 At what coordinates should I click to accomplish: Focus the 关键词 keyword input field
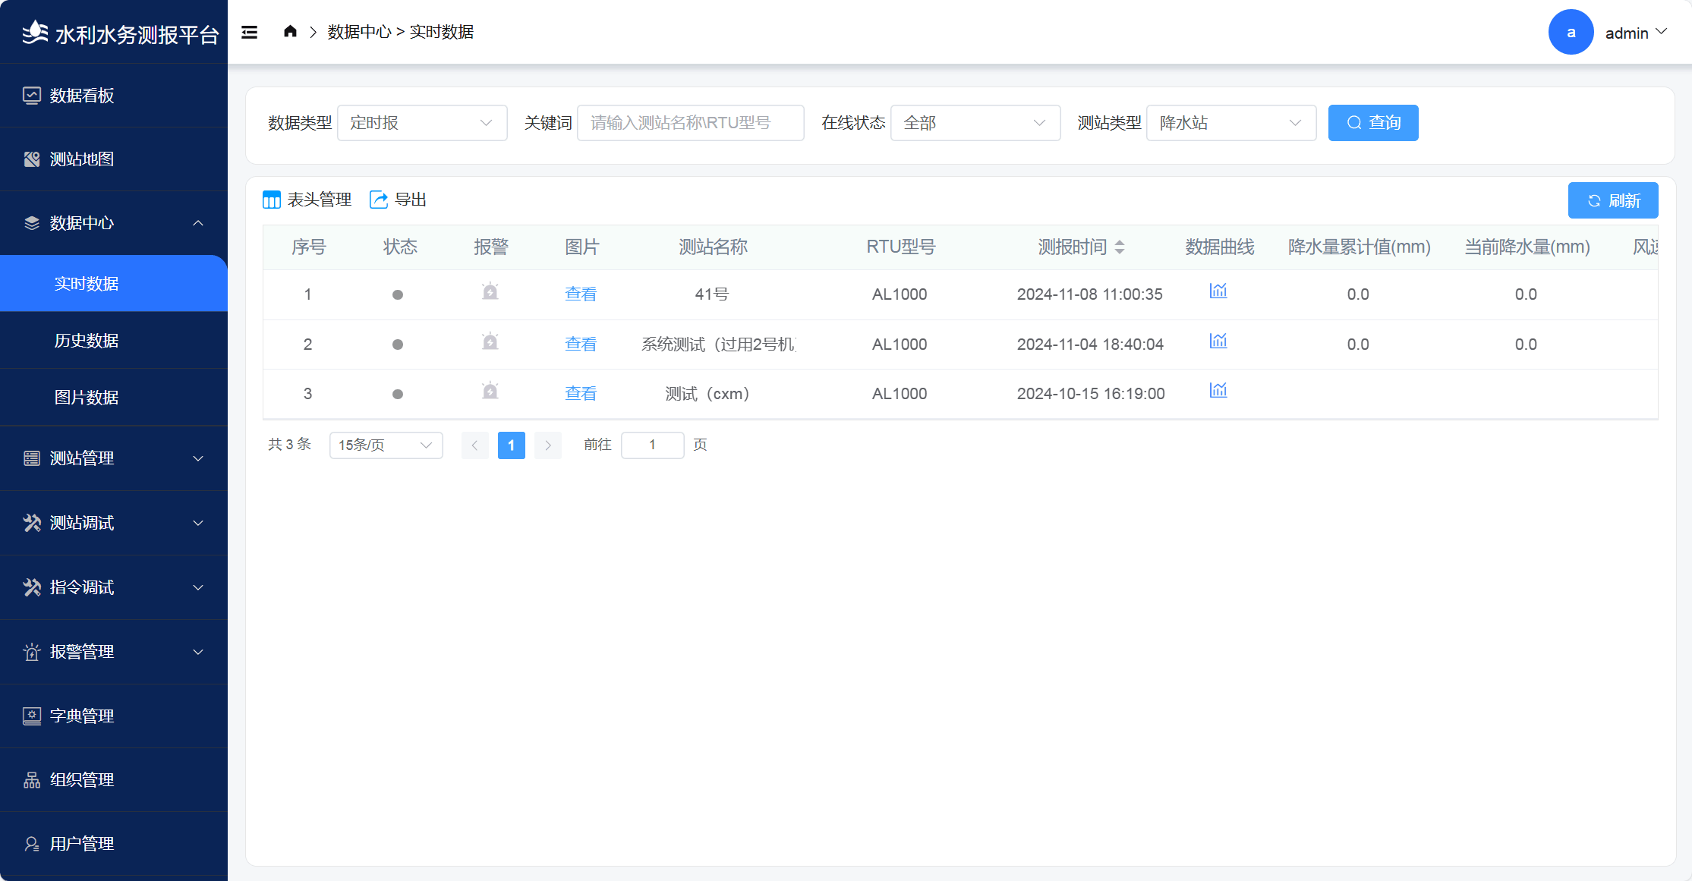[690, 123]
